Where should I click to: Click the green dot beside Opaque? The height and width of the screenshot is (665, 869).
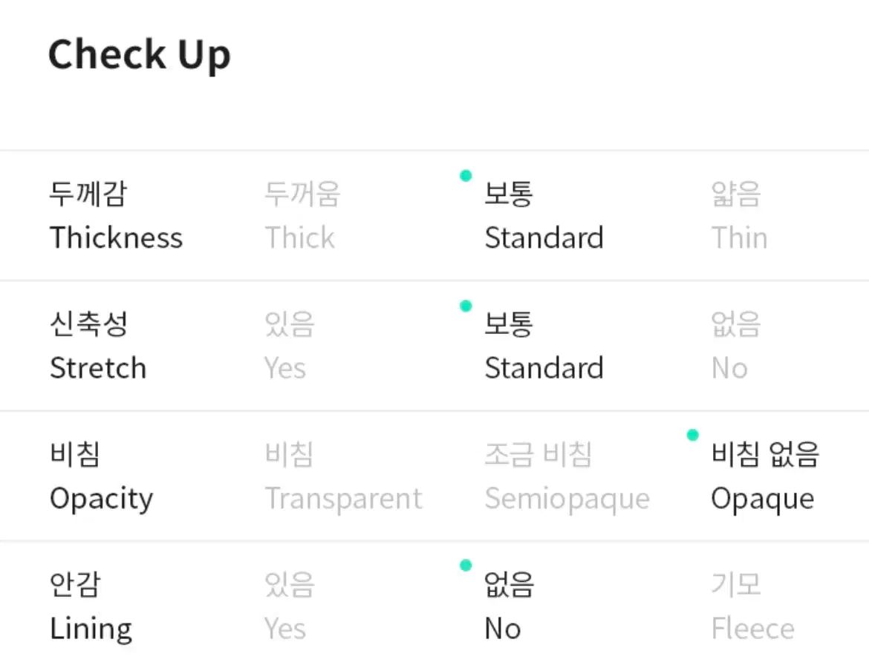(693, 435)
